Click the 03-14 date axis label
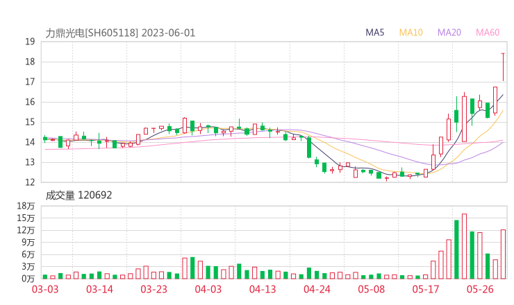The width and height of the screenshot is (514, 305). (x=99, y=289)
